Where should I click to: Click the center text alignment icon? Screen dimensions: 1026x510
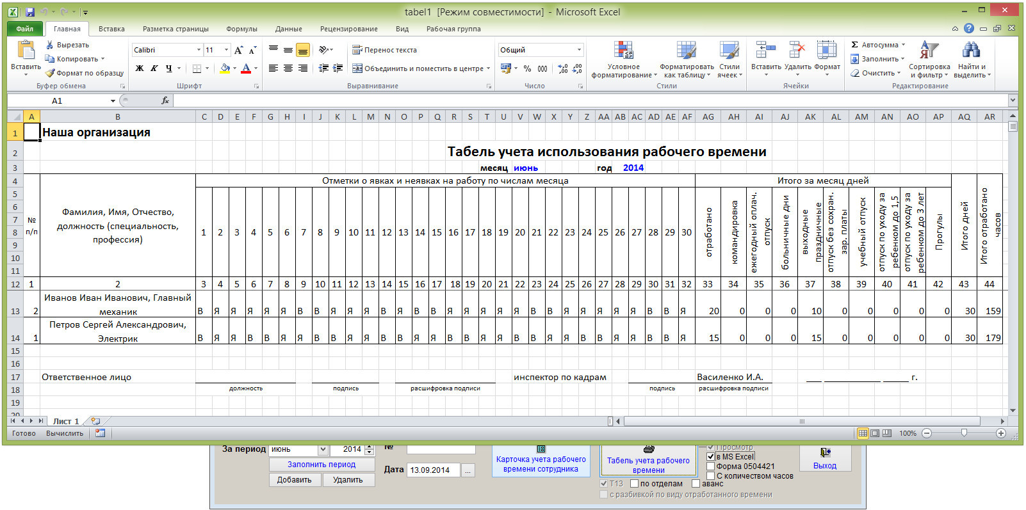pyautogui.click(x=288, y=68)
